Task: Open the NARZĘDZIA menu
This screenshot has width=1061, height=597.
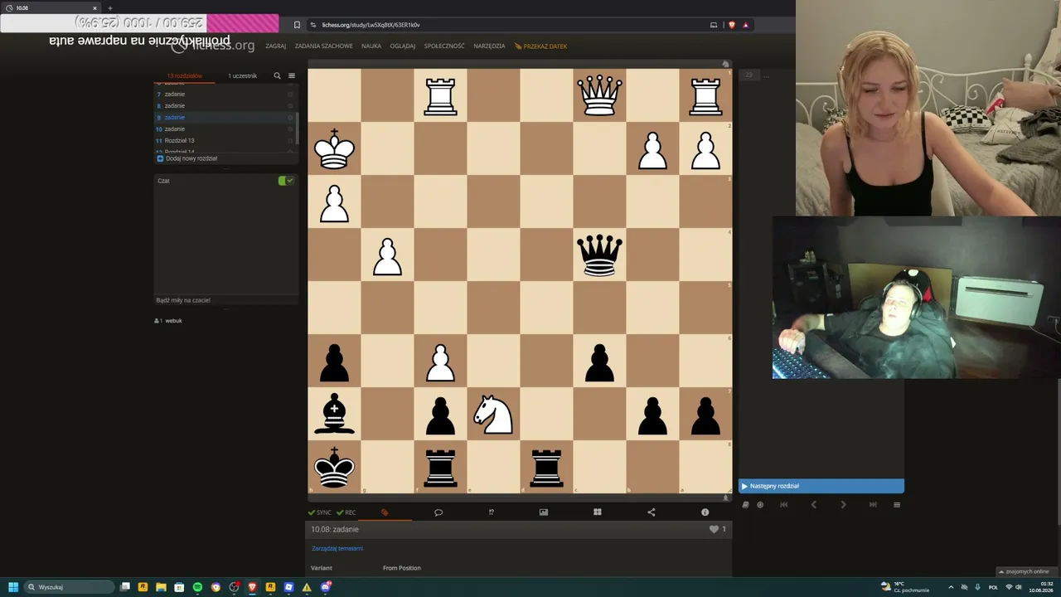Action: pyautogui.click(x=489, y=46)
